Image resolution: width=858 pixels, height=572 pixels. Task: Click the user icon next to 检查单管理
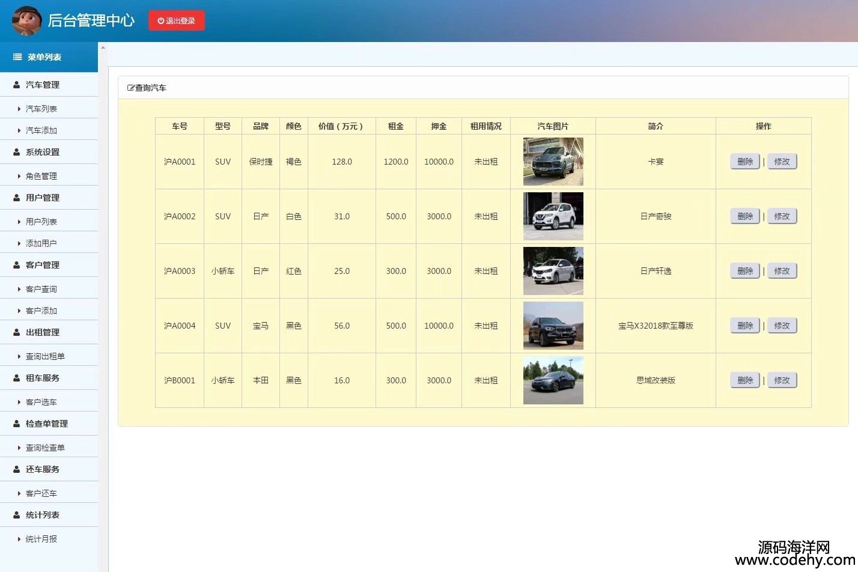coord(17,424)
